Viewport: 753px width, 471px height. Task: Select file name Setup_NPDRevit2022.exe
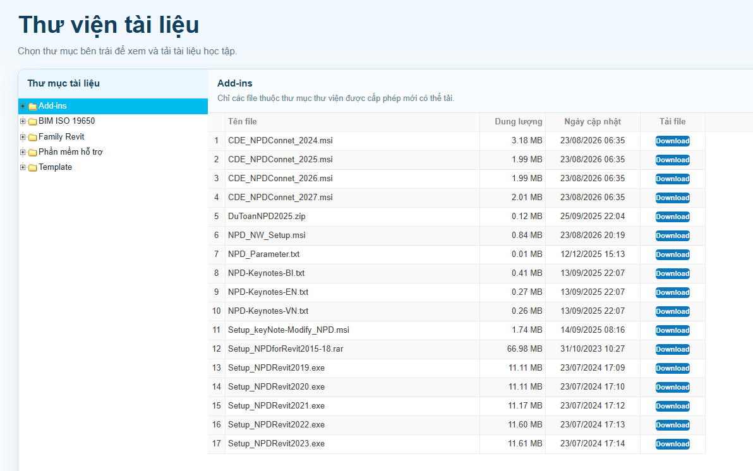point(276,424)
